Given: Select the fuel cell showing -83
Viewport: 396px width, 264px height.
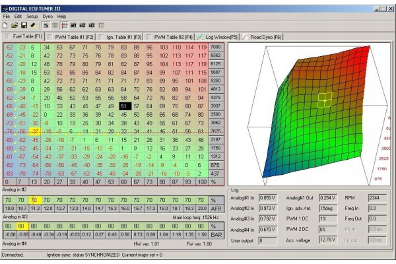Looking at the screenshot, I should pyautogui.click(x=9, y=174).
